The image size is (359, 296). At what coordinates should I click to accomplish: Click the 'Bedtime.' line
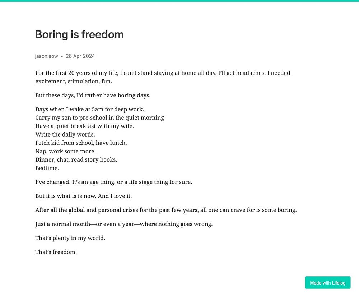(47, 168)
